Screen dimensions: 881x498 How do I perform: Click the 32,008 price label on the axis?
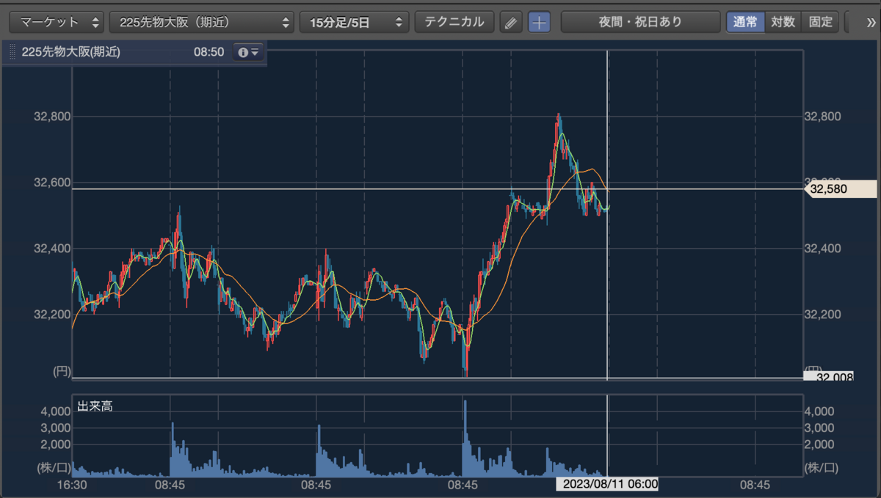(829, 376)
